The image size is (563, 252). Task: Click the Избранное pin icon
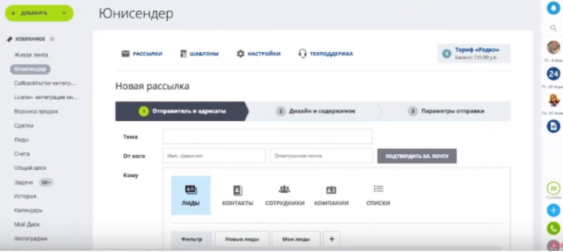tap(10, 39)
